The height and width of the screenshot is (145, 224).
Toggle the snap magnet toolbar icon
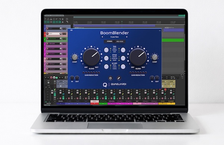[x=60, y=22]
